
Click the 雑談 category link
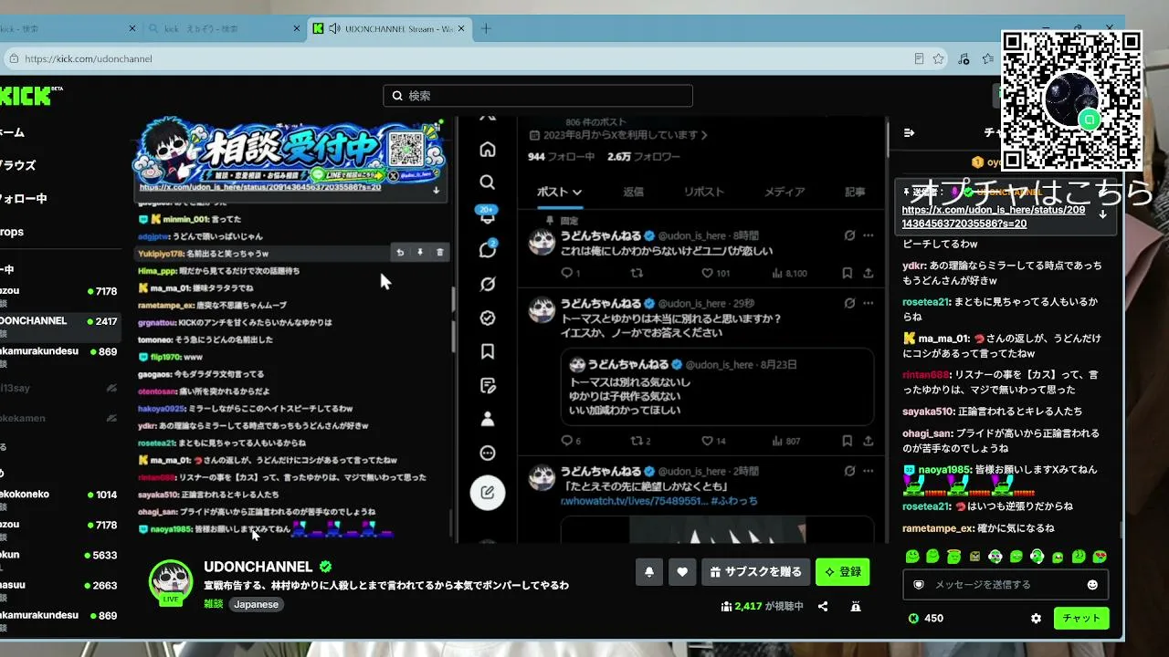(213, 604)
